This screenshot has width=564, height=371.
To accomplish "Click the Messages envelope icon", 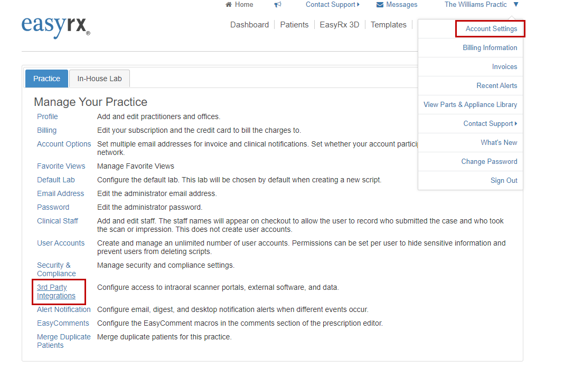I will tap(380, 5).
